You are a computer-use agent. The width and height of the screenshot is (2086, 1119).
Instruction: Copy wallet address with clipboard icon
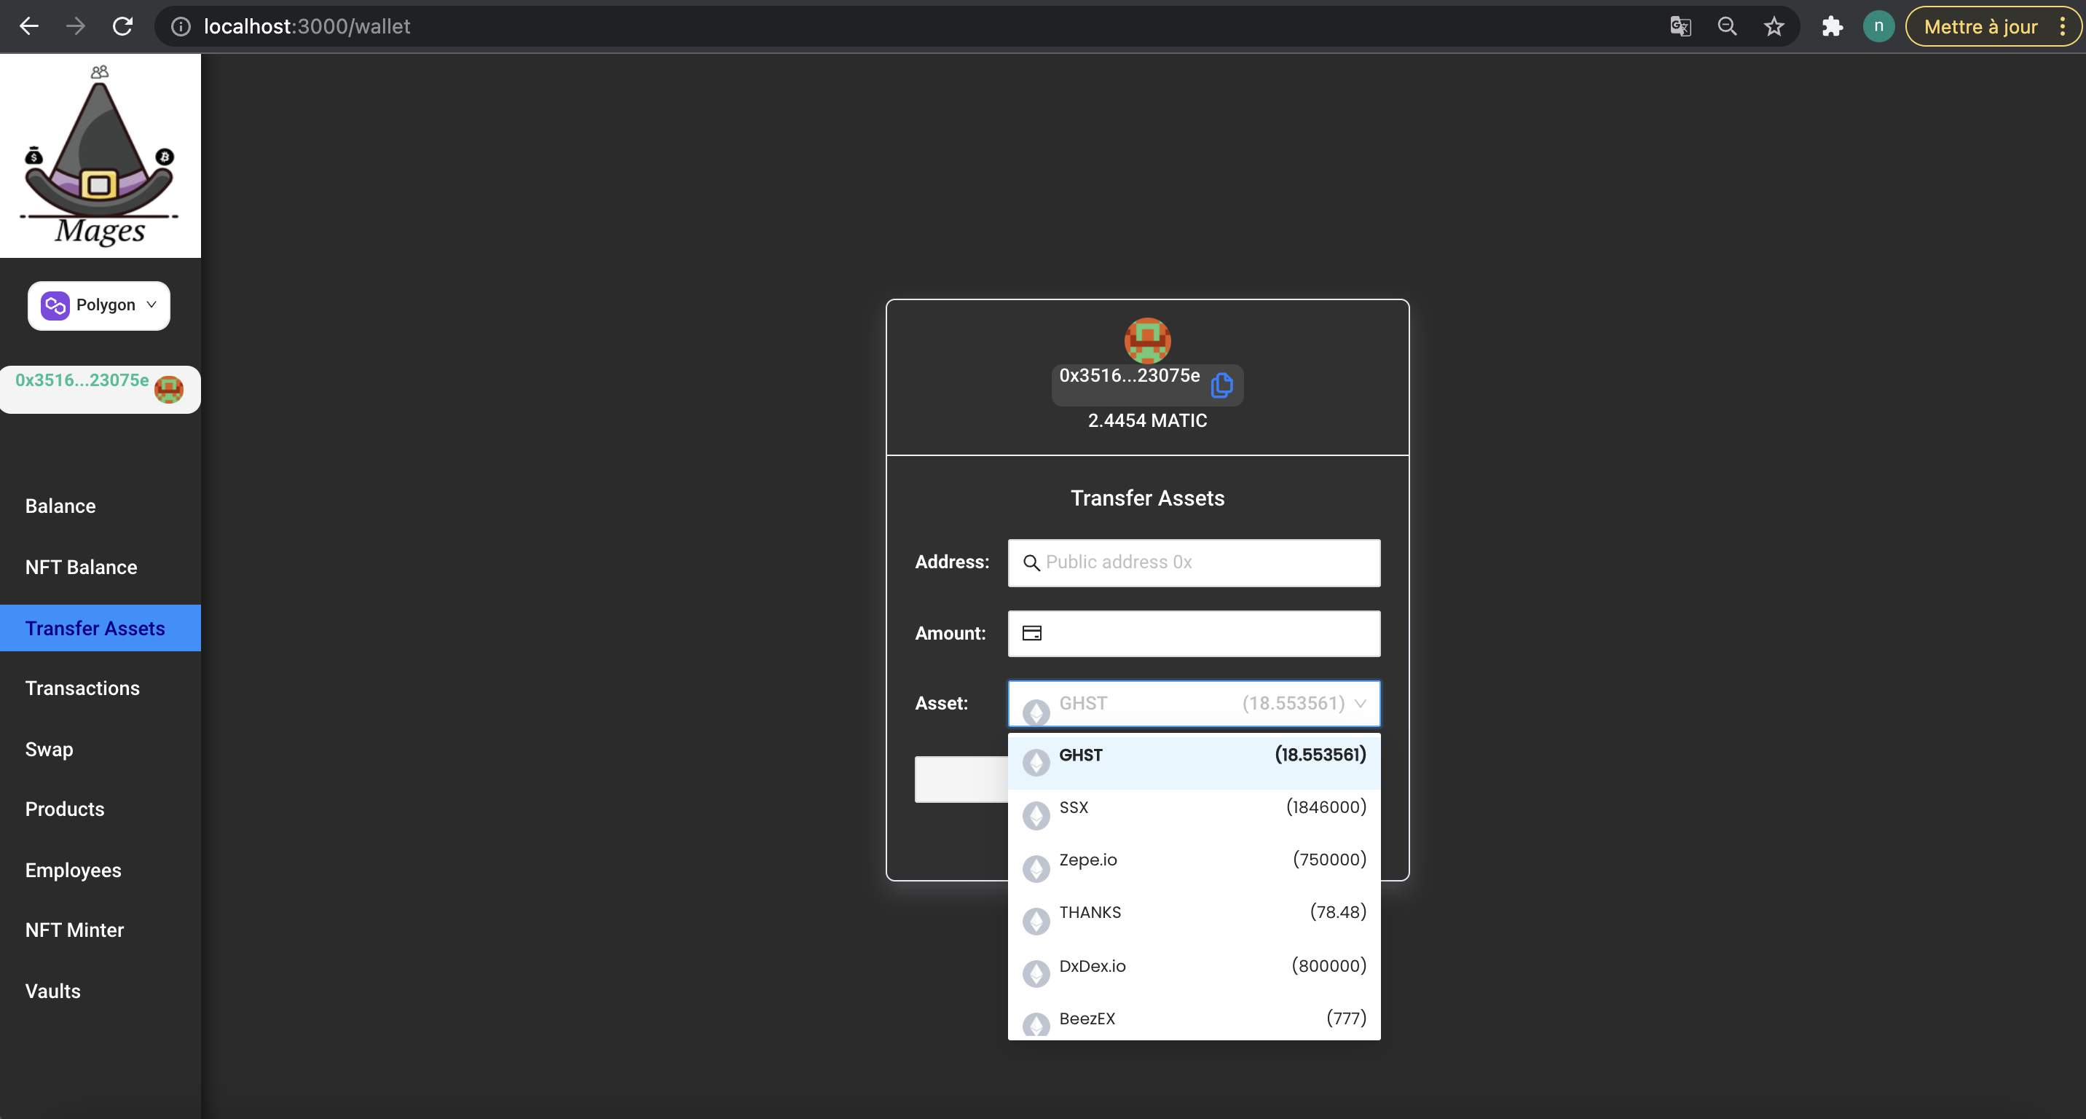1221,385
